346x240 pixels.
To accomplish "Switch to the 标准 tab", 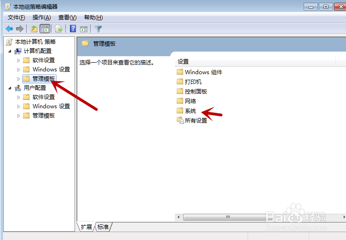I will pos(103,227).
